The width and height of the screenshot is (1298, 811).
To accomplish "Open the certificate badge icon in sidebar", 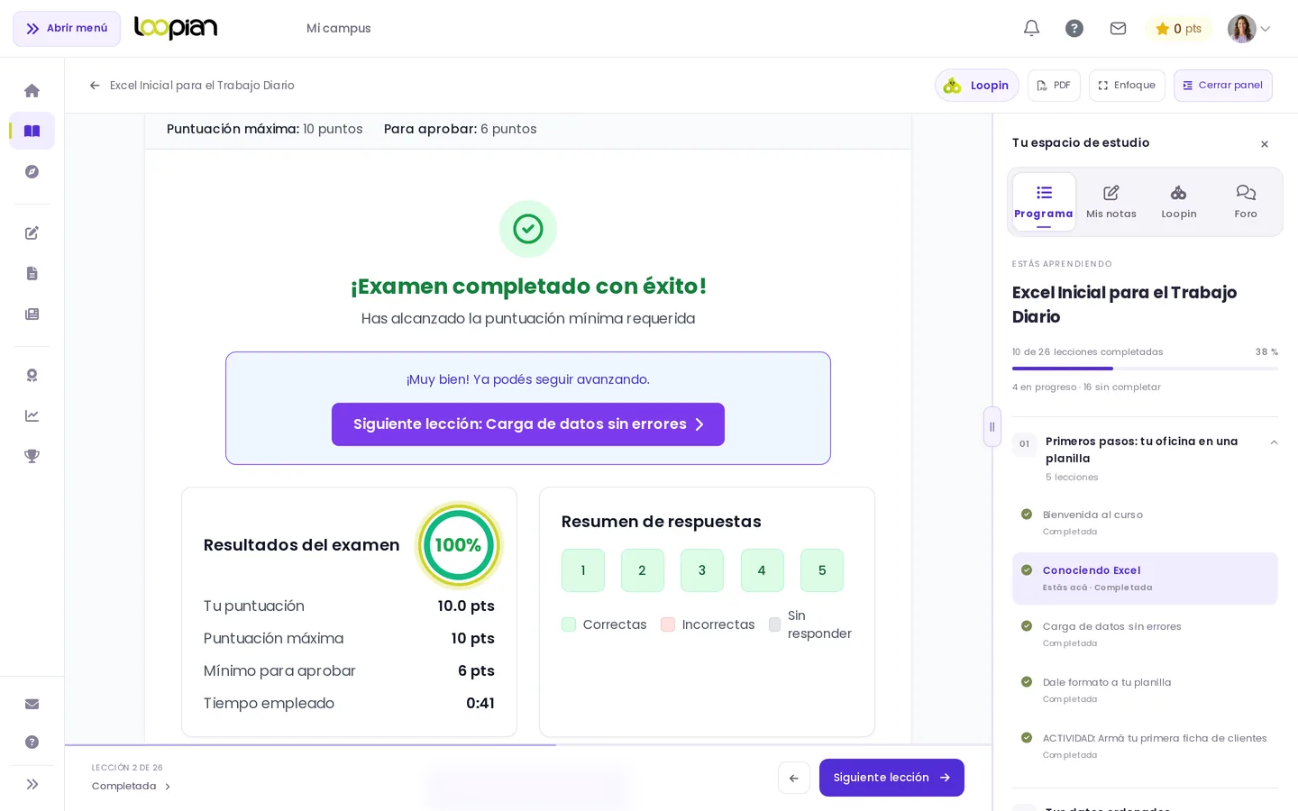I will tap(32, 376).
